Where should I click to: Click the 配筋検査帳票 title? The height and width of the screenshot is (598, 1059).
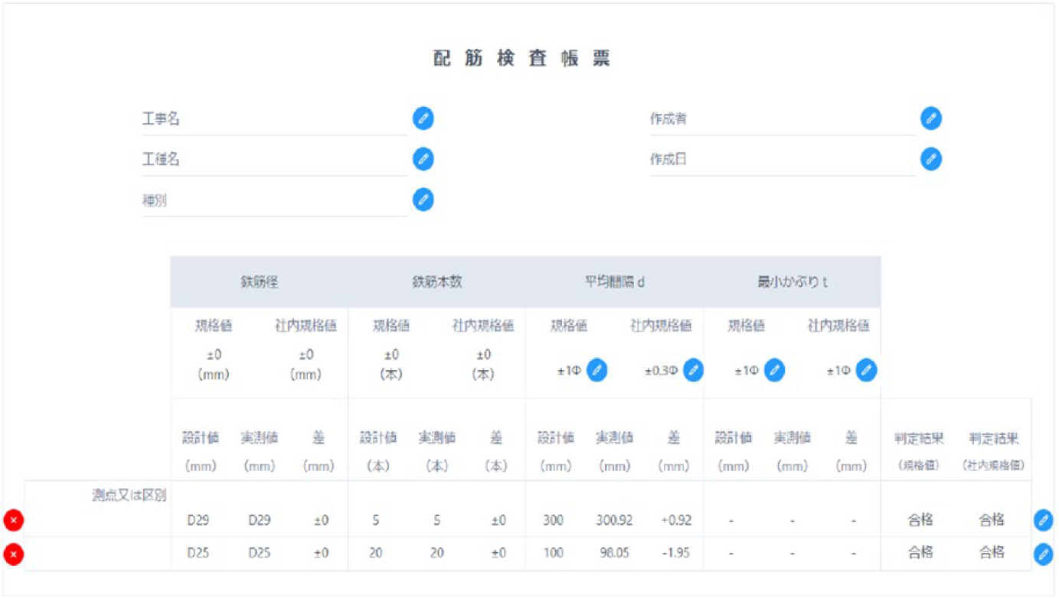pos(522,60)
